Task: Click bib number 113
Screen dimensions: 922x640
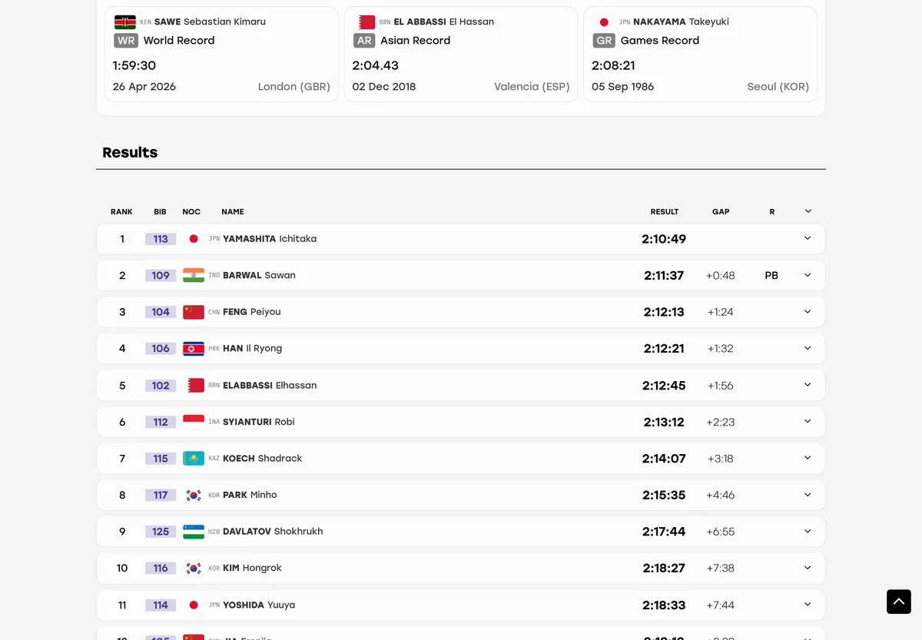Action: (161, 239)
